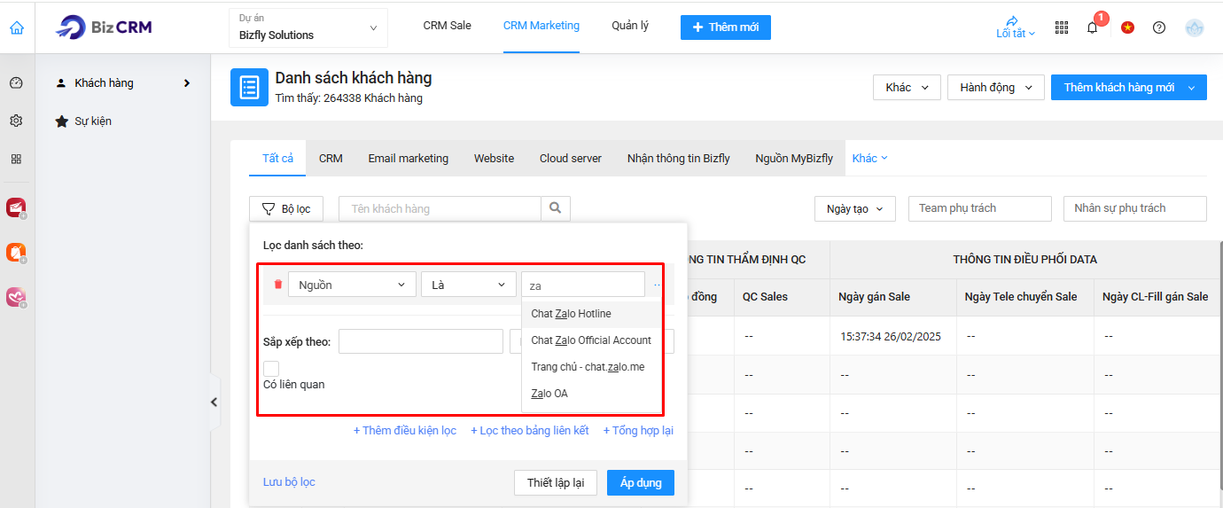Open the help question mark icon
1223x508 pixels.
(x=1159, y=27)
